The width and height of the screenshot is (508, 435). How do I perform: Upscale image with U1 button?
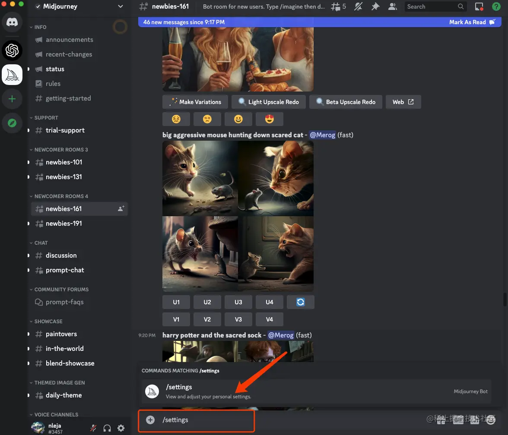click(x=176, y=302)
